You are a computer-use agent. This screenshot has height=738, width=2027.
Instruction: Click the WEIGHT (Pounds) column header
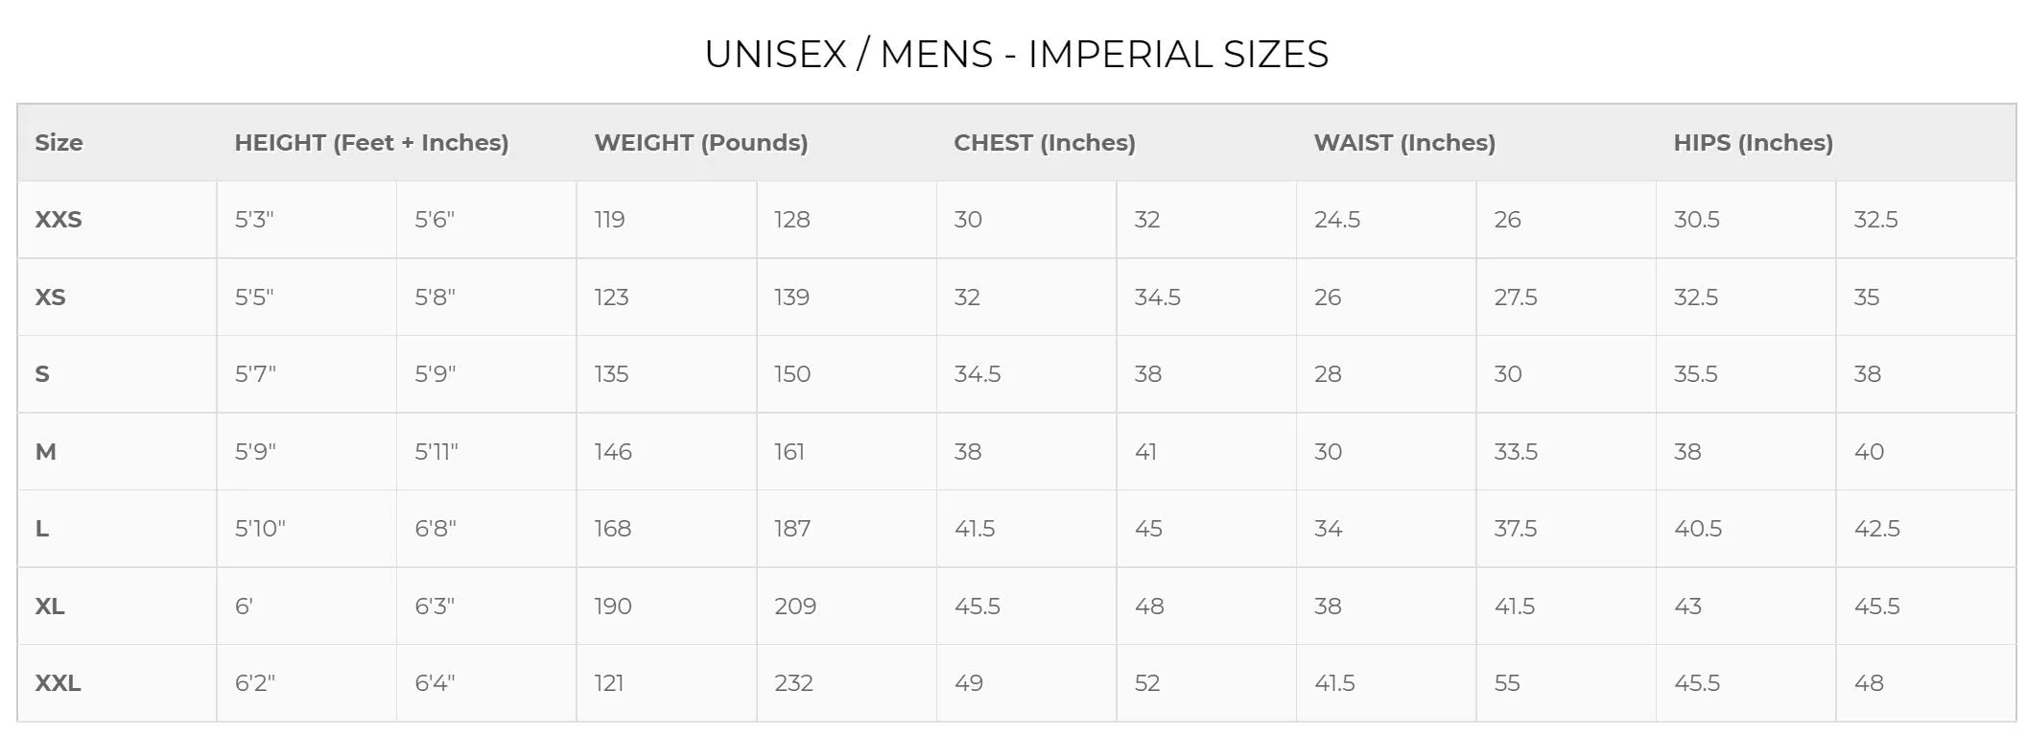point(701,143)
